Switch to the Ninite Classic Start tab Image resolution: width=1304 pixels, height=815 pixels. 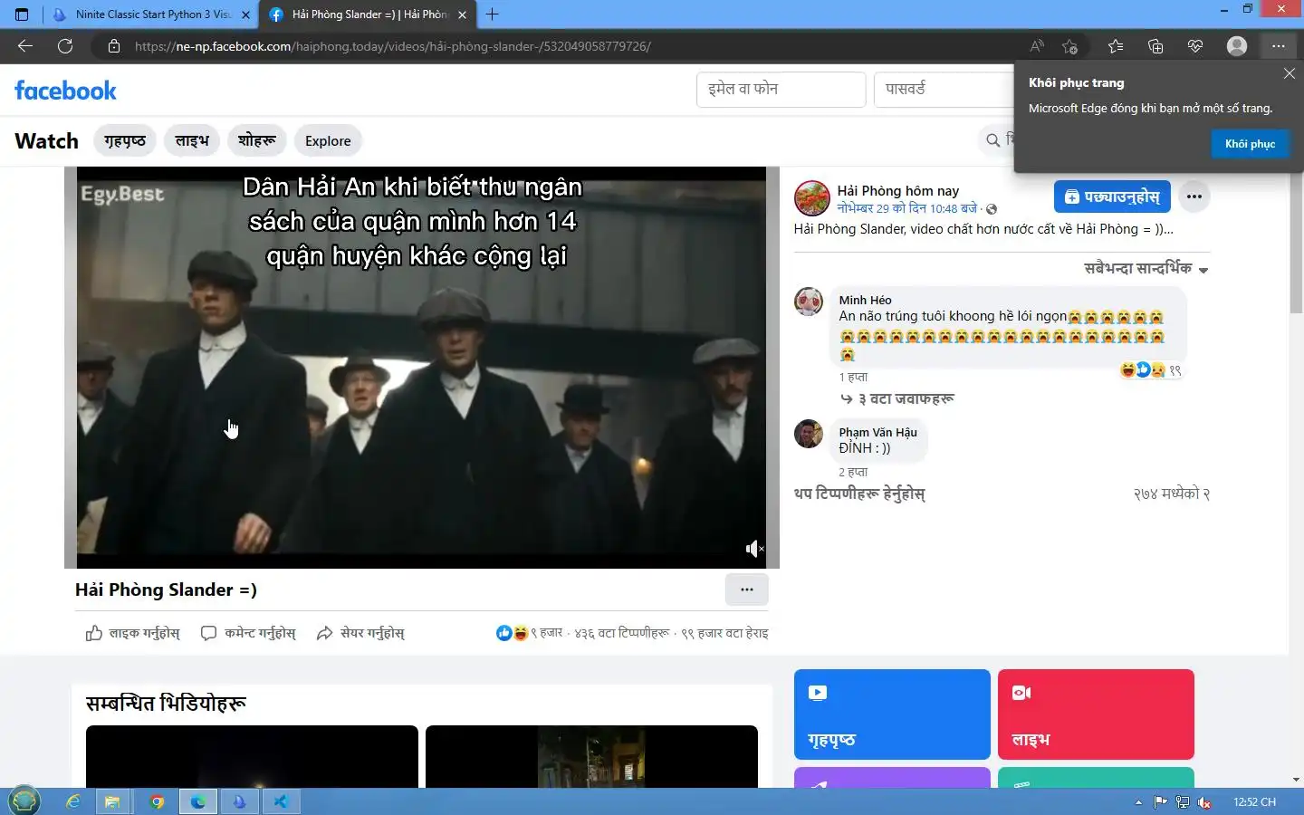(x=149, y=14)
